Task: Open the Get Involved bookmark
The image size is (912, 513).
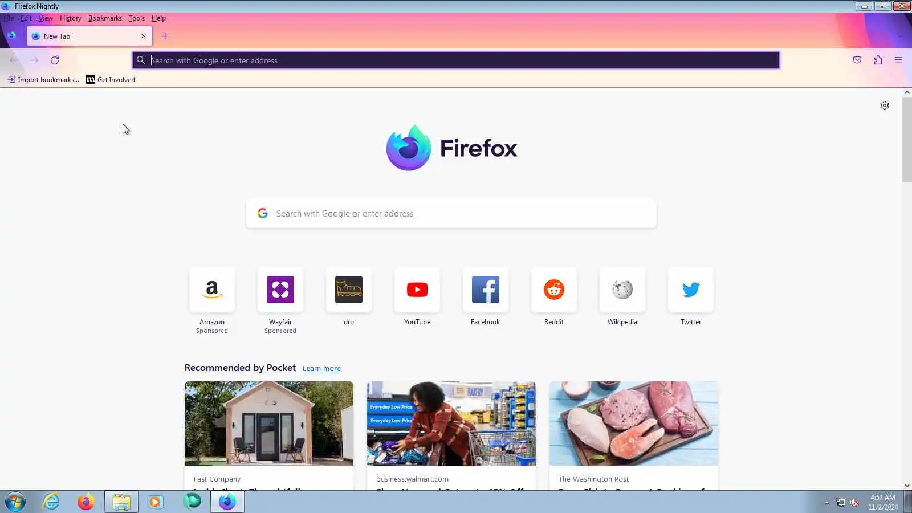Action: (111, 80)
